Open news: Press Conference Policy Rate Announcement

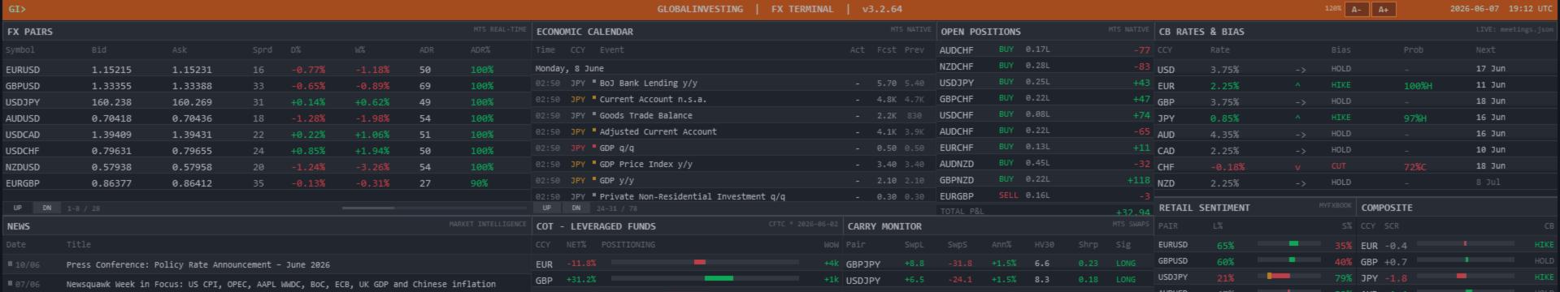tap(198, 264)
